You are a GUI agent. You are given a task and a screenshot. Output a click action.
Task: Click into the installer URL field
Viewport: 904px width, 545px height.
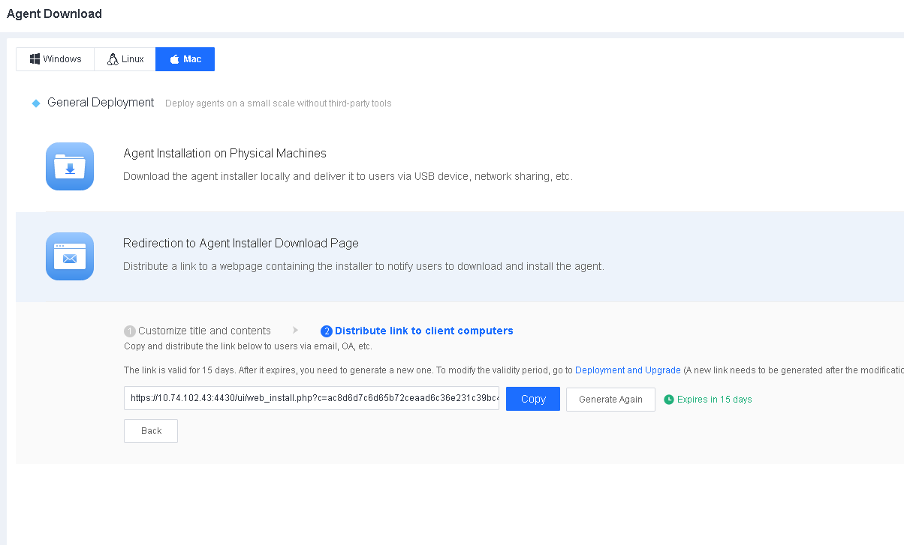311,399
